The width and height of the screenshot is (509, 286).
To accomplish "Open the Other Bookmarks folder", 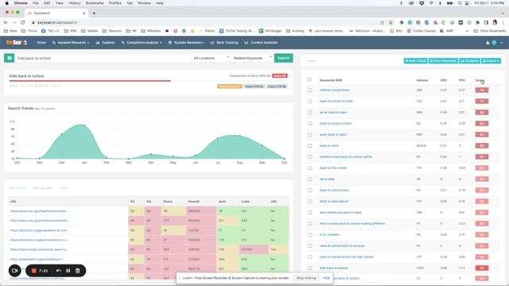I will pos(490,31).
